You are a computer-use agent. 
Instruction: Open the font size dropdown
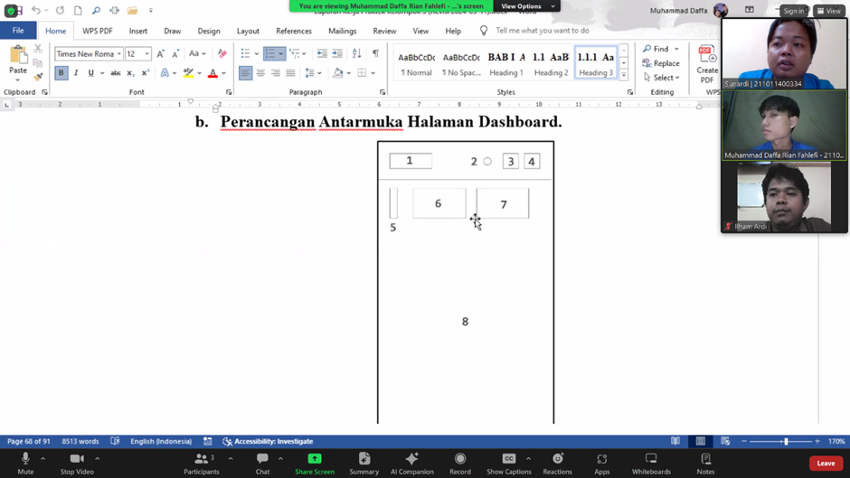click(146, 53)
